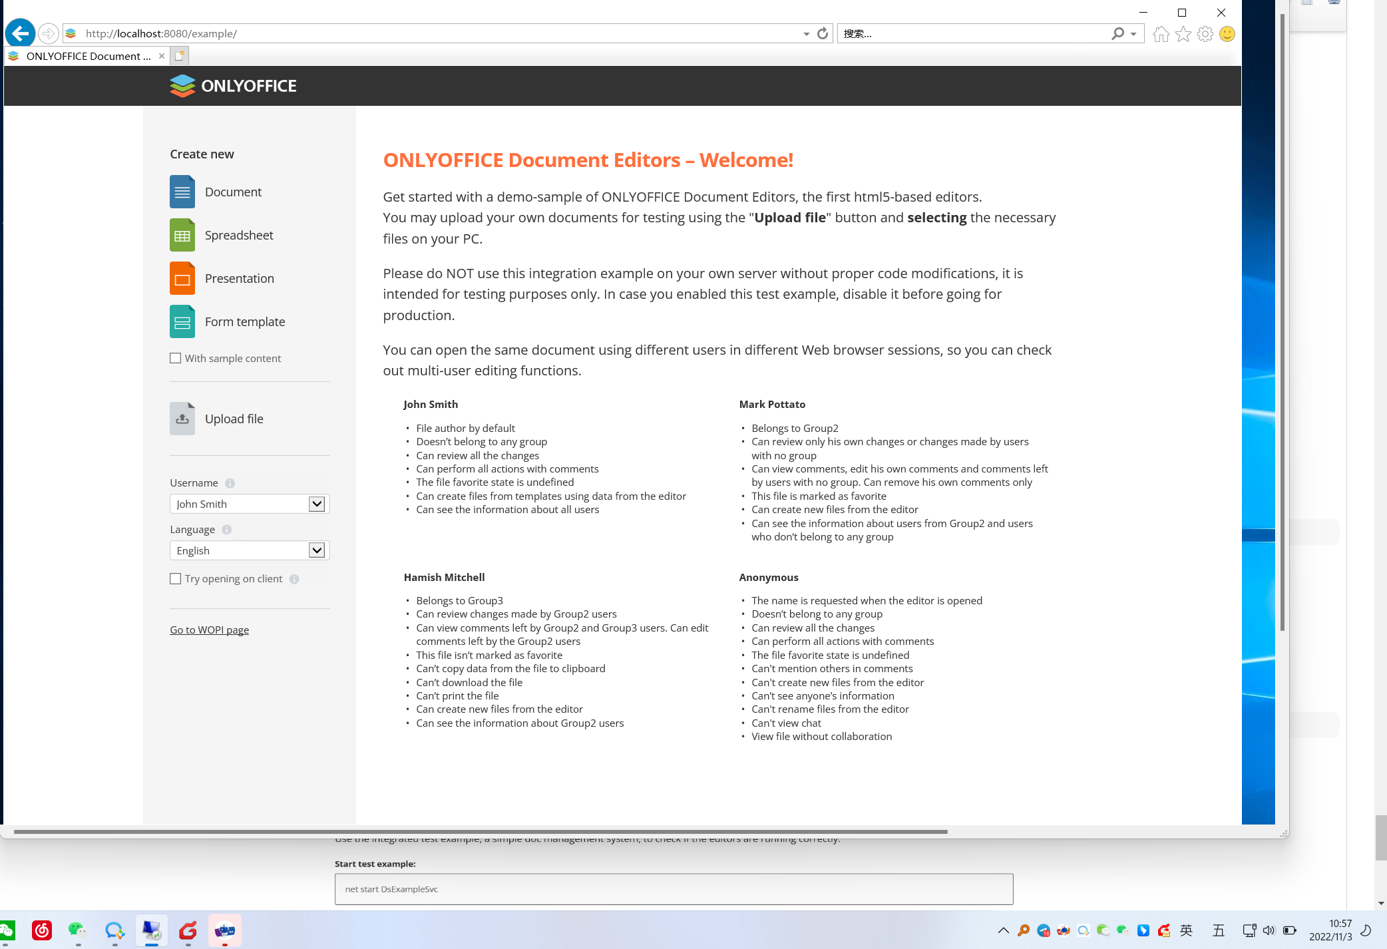Click the ONLYOFFICE logo in header

click(x=233, y=86)
